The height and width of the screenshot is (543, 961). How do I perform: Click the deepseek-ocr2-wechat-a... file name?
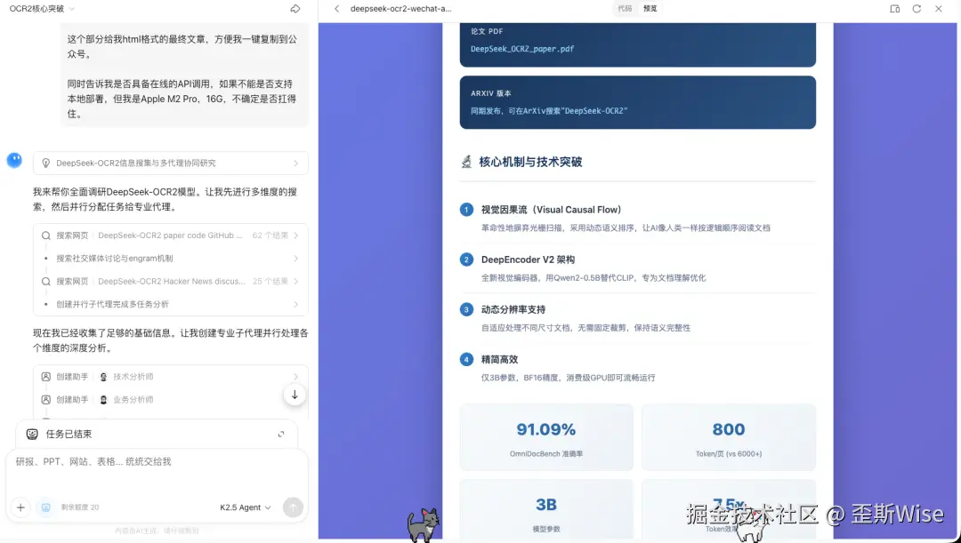point(400,9)
